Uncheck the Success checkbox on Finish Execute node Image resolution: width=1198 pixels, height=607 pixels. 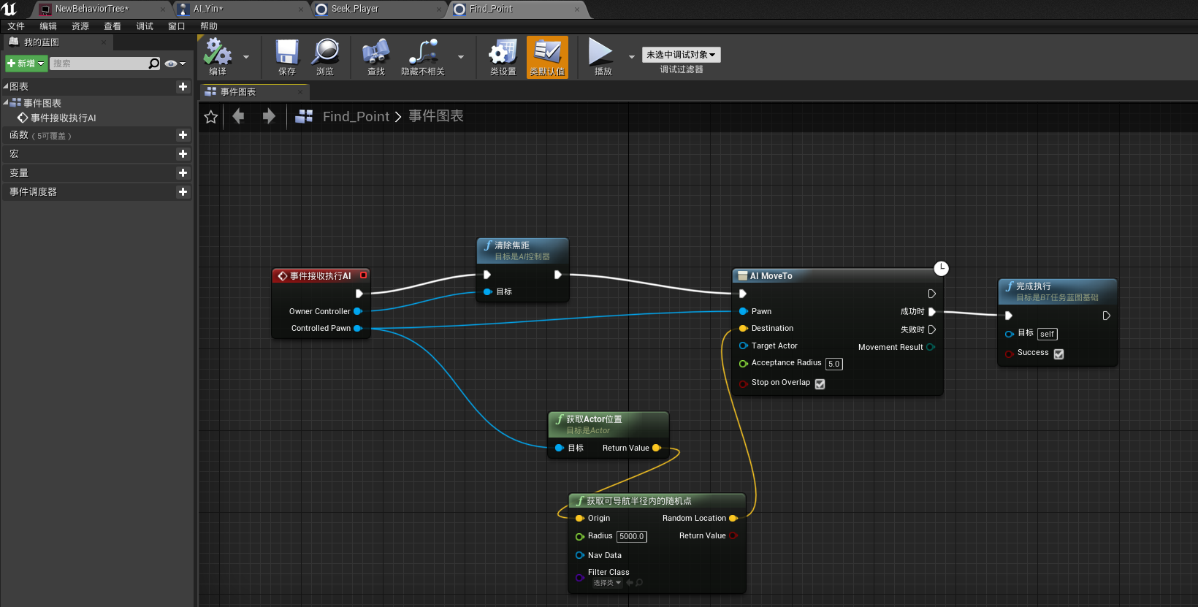pos(1058,354)
